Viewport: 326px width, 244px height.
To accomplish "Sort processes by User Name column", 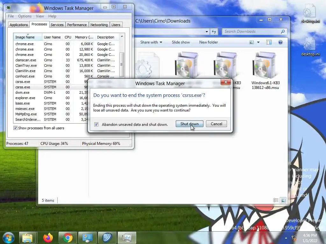I will click(x=52, y=37).
